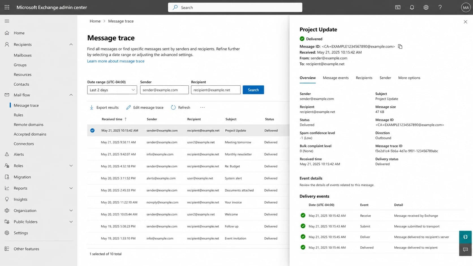Click the feedback chat icon button

pos(465,250)
